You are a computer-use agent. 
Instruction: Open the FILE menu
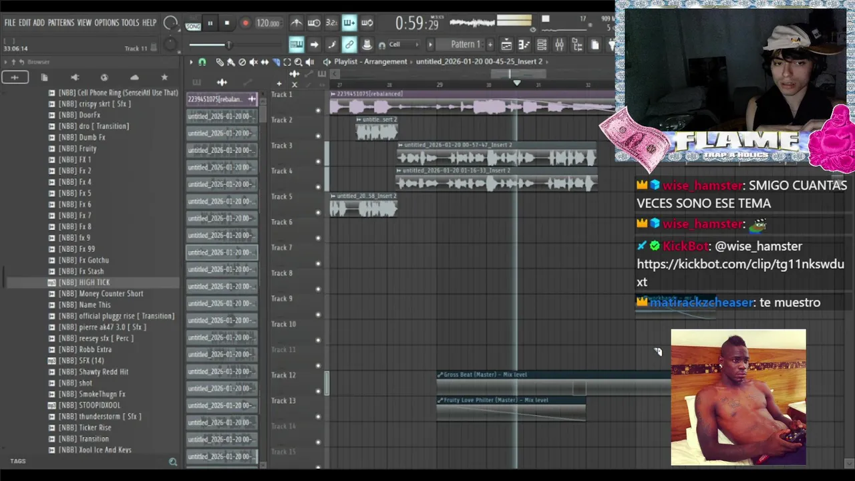tap(9, 23)
